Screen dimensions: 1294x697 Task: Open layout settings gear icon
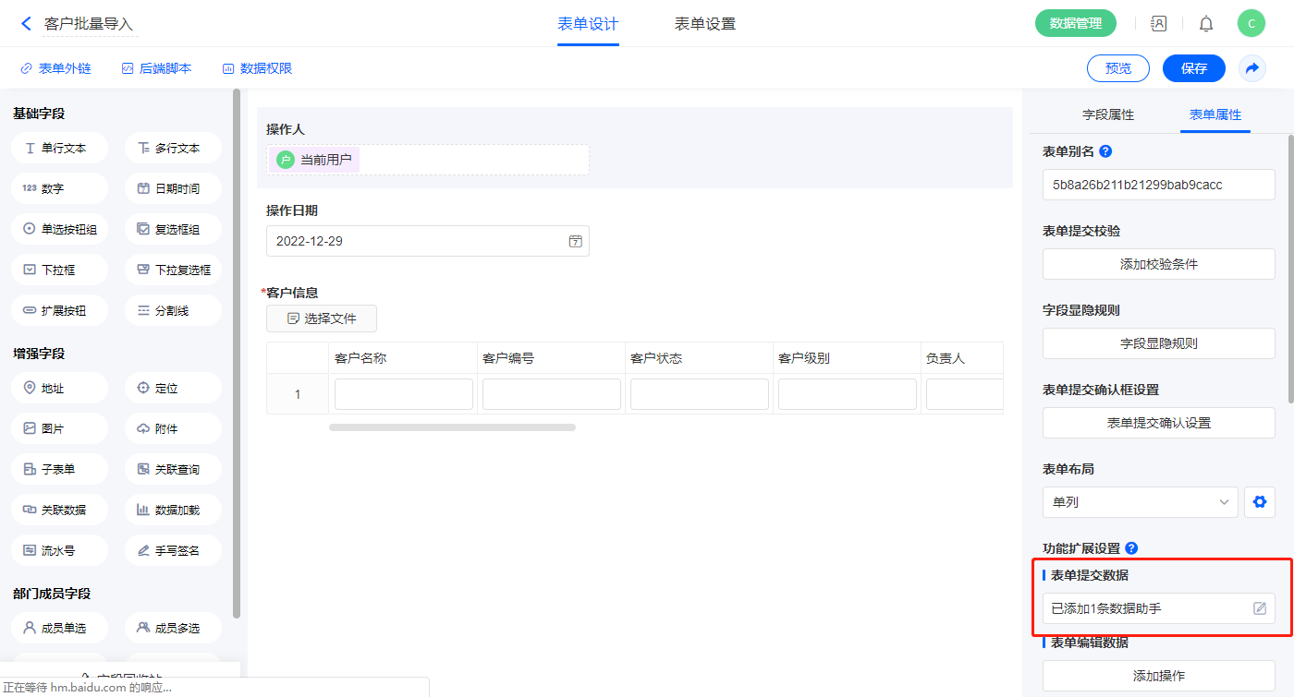point(1259,502)
